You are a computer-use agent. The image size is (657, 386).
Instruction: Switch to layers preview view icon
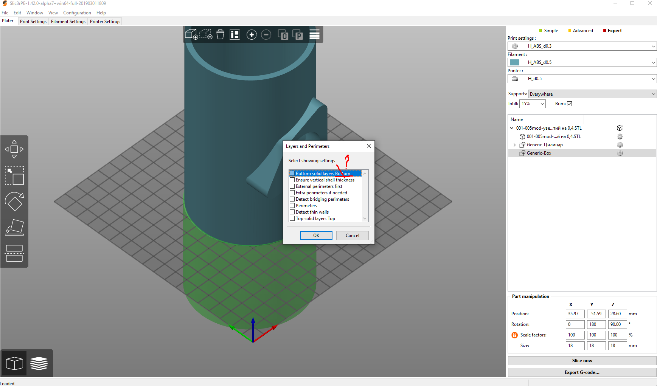click(x=39, y=363)
